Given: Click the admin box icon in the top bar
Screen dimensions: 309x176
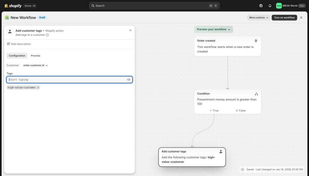Looking at the screenshot, I should [260, 5].
